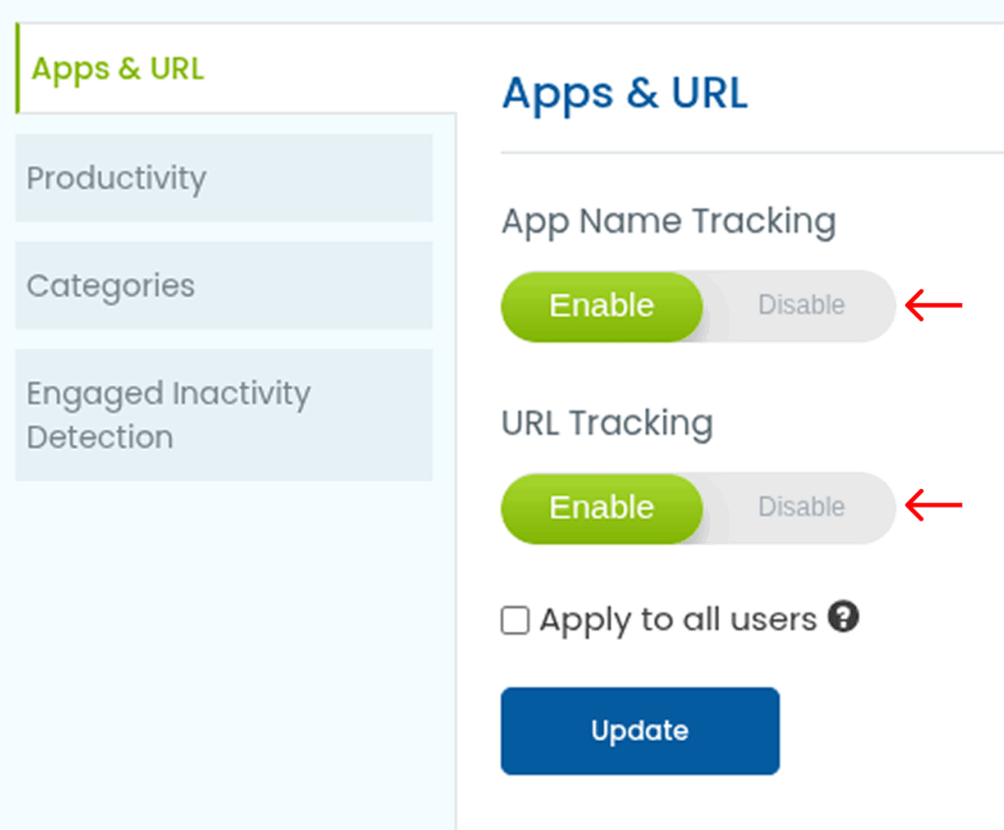Enable URL Tracking
Image resolution: width=1004 pixels, height=830 pixels.
(x=602, y=508)
